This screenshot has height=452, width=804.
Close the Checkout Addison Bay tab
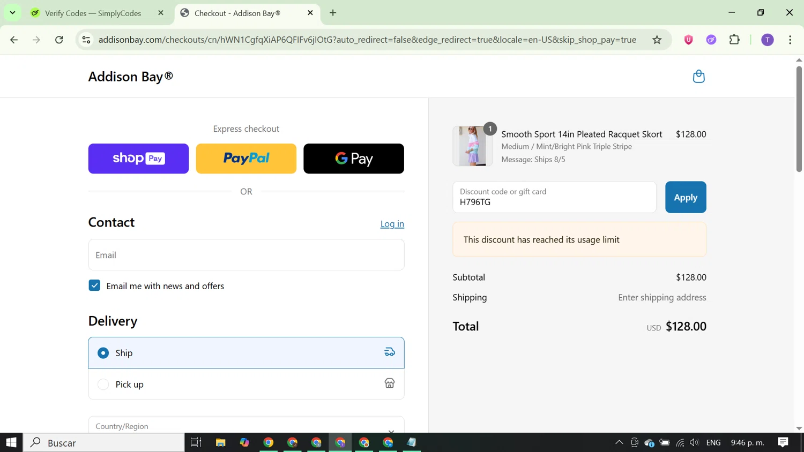tap(310, 13)
